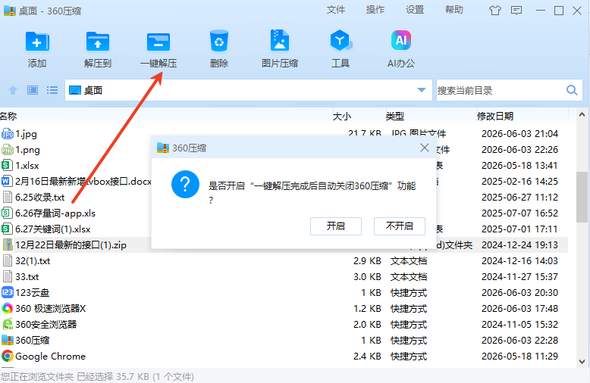Select the 1.jpg file icon
Viewport: 590px width, 383px height.
(x=8, y=134)
